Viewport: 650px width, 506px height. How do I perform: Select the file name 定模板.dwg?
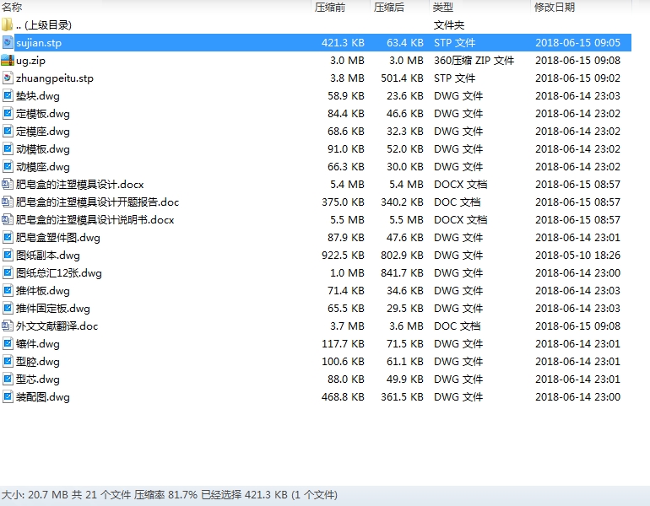coord(43,114)
